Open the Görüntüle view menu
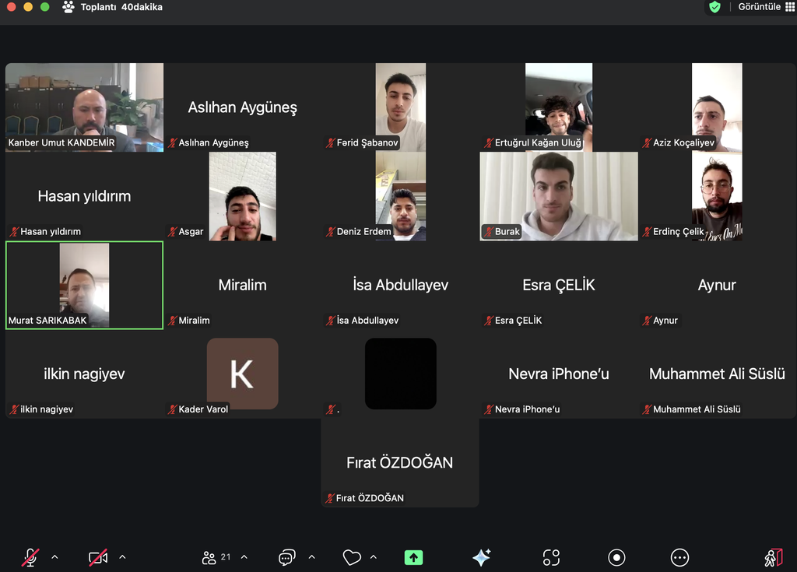Screen dimensions: 797x572 pos(765,7)
